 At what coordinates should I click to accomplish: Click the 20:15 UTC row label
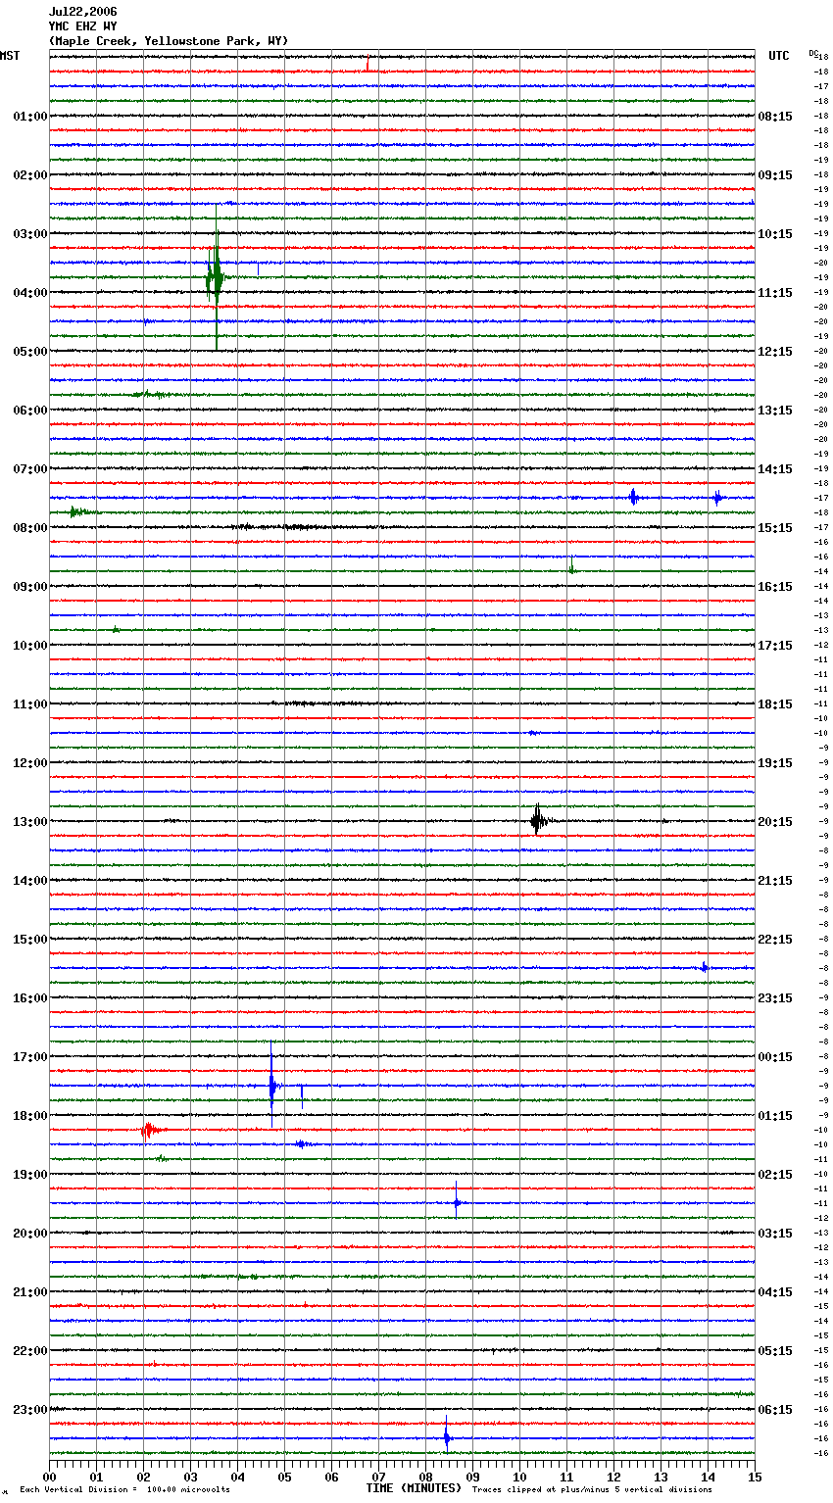pos(775,821)
